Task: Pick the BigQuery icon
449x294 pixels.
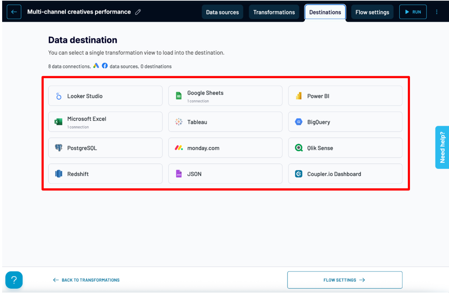Action: (x=299, y=122)
